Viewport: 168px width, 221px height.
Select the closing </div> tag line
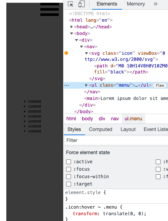(x=87, y=105)
